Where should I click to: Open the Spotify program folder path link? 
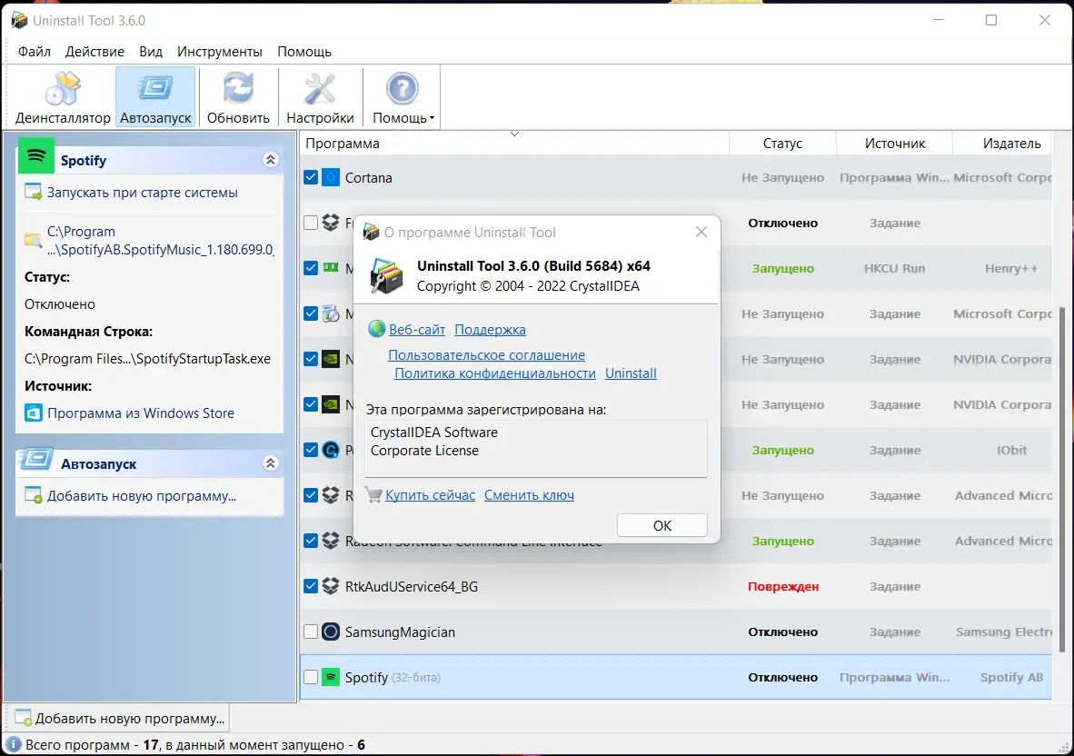(x=160, y=241)
